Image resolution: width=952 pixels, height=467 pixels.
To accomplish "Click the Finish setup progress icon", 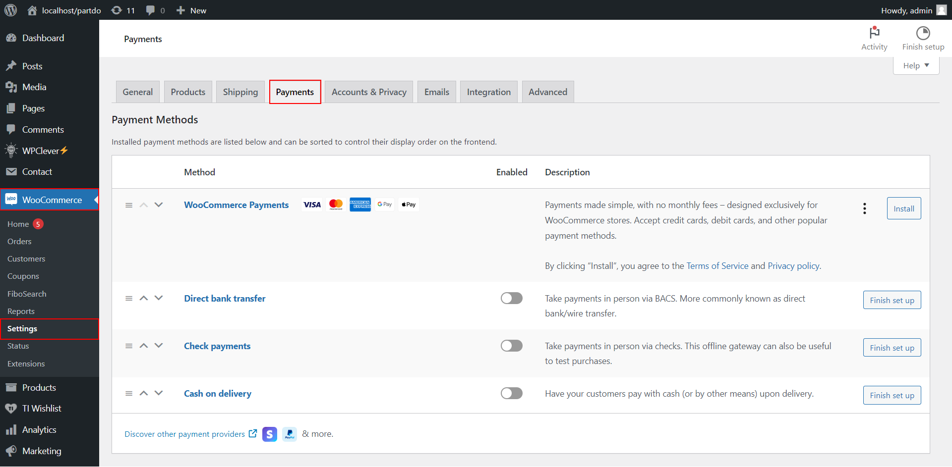I will (923, 39).
